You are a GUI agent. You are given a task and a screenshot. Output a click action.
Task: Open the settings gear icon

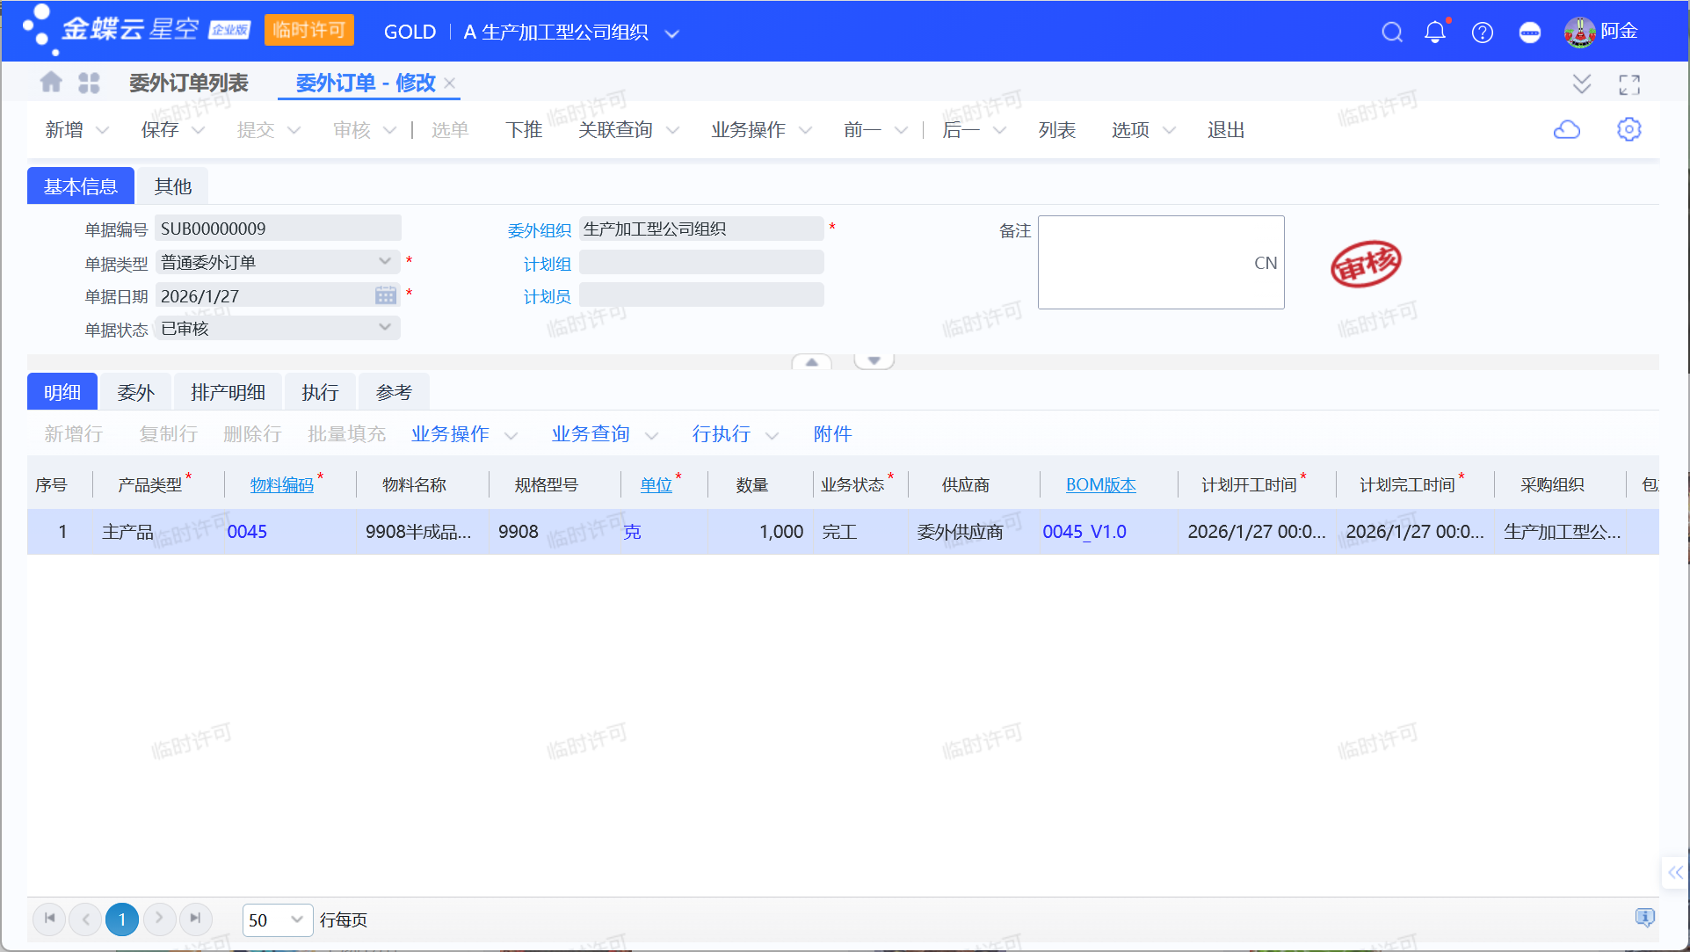click(1628, 130)
